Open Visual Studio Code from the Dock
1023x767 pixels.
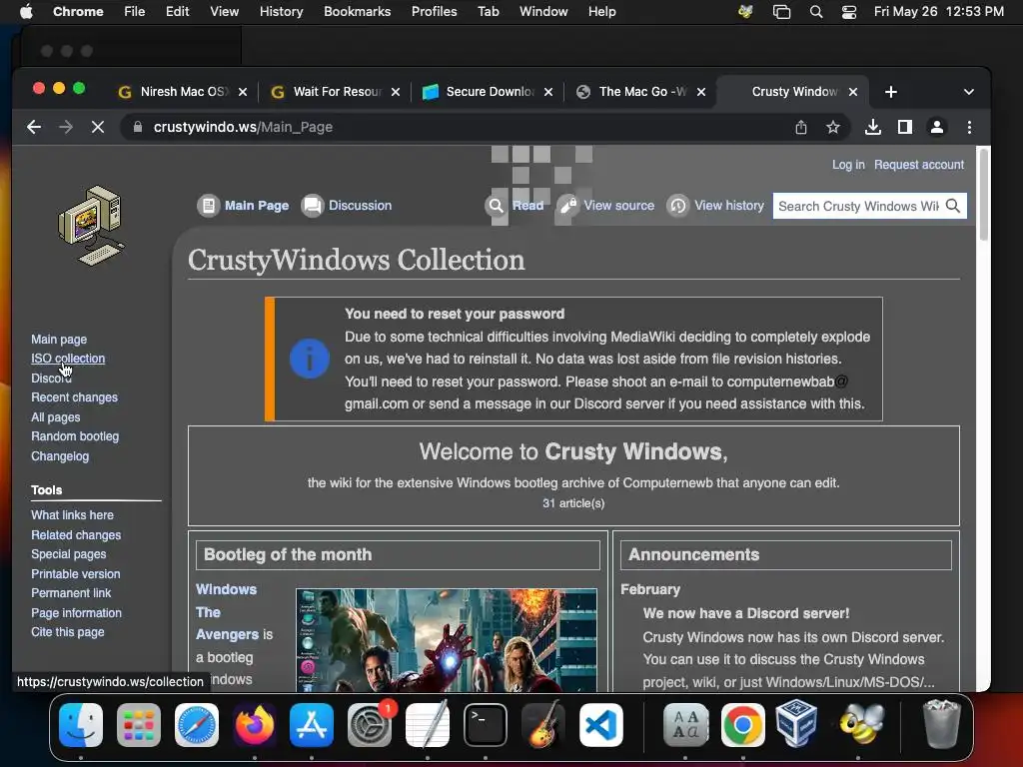(600, 725)
